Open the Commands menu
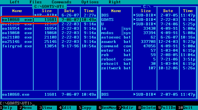The width and height of the screenshot is (198, 110). pos(62,2)
